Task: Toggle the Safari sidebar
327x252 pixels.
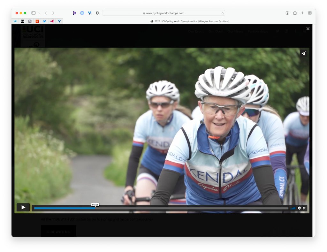Action: [x=33, y=13]
